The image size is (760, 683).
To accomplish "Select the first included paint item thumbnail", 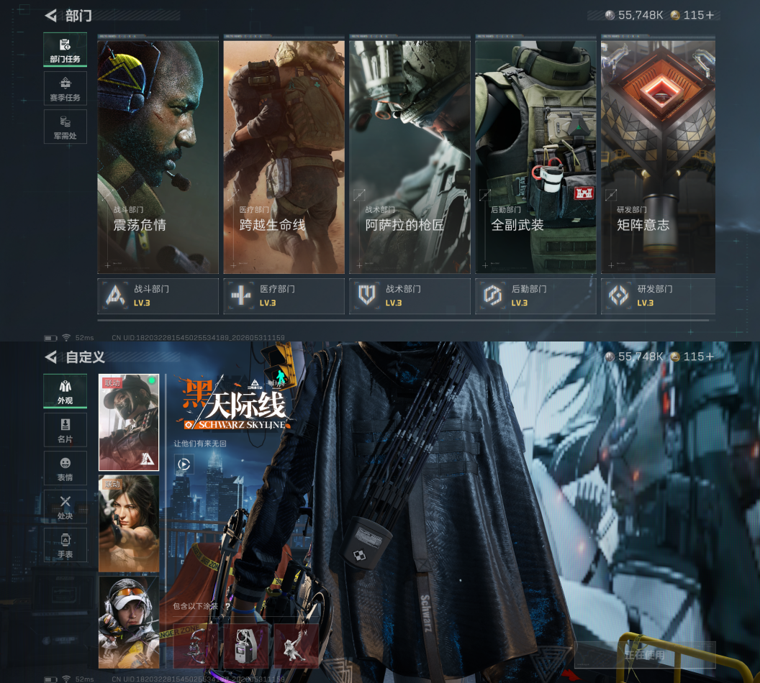I will click(x=196, y=646).
